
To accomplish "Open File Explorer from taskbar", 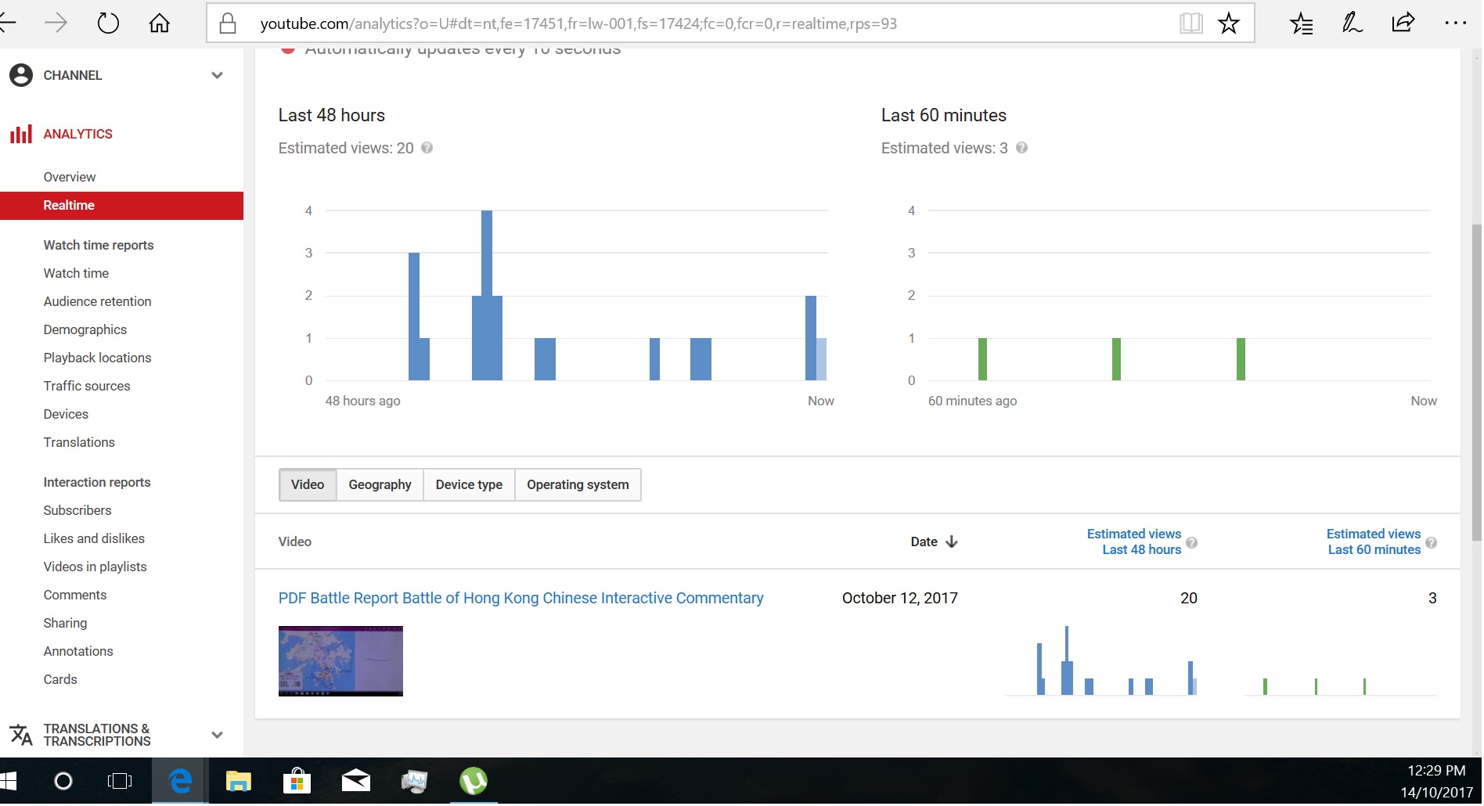I will (239, 781).
